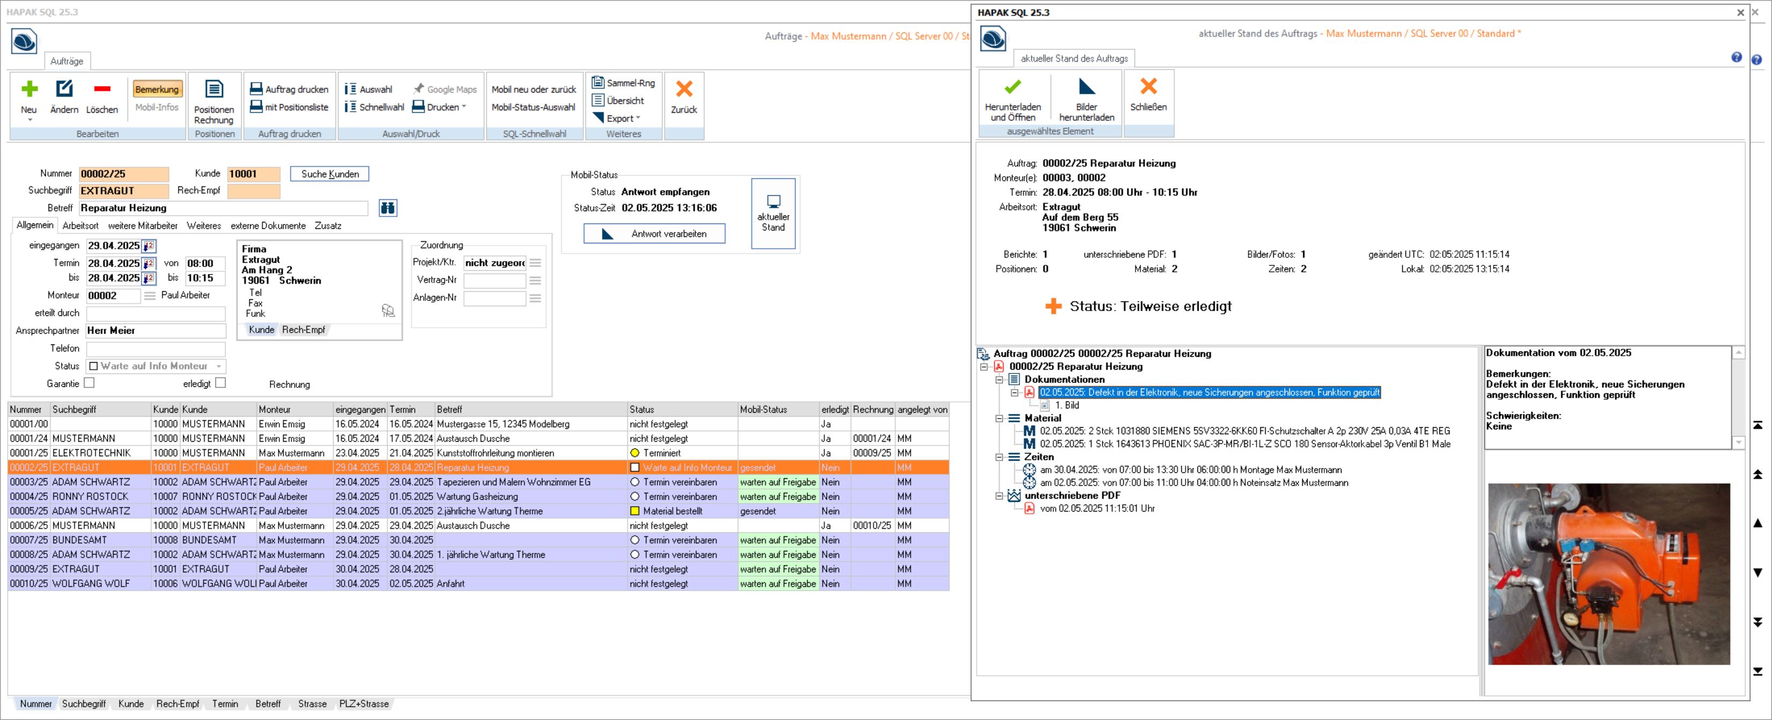Toggle the erledigt checkbox
Screen dimensions: 1772x720
pyautogui.click(x=220, y=383)
